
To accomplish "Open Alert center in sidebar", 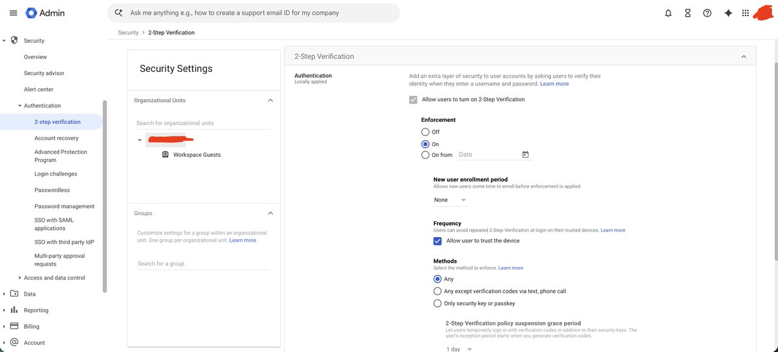I will [x=39, y=89].
